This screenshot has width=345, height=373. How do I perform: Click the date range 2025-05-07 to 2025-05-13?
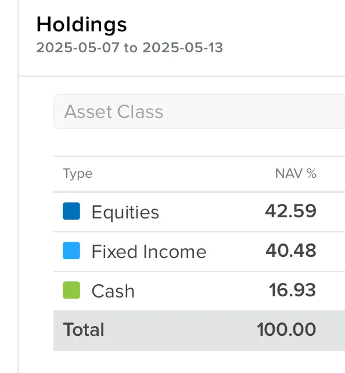[130, 48]
